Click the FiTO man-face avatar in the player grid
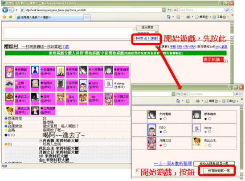 click(x=83, y=86)
